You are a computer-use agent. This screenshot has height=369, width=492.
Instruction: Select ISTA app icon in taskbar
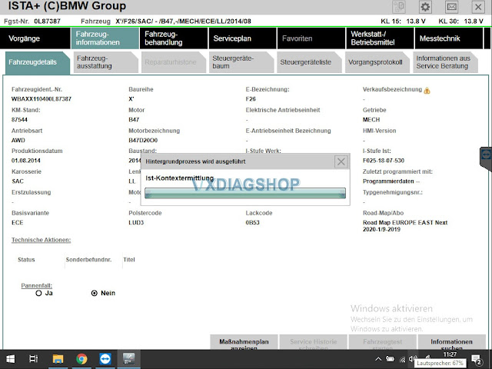(x=128, y=359)
